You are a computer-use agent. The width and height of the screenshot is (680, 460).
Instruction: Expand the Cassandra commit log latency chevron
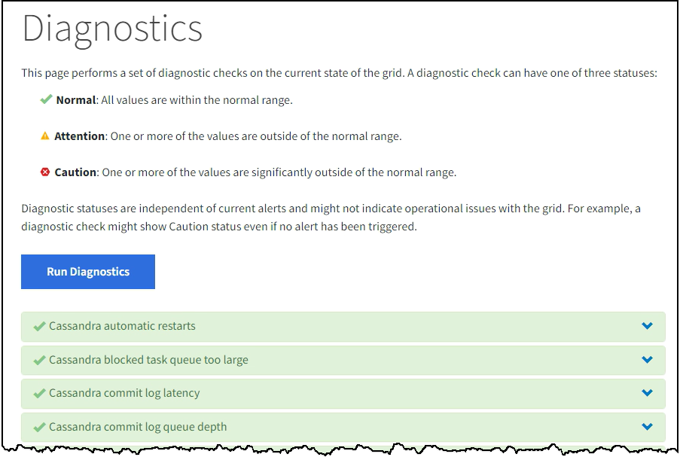pyautogui.click(x=647, y=393)
